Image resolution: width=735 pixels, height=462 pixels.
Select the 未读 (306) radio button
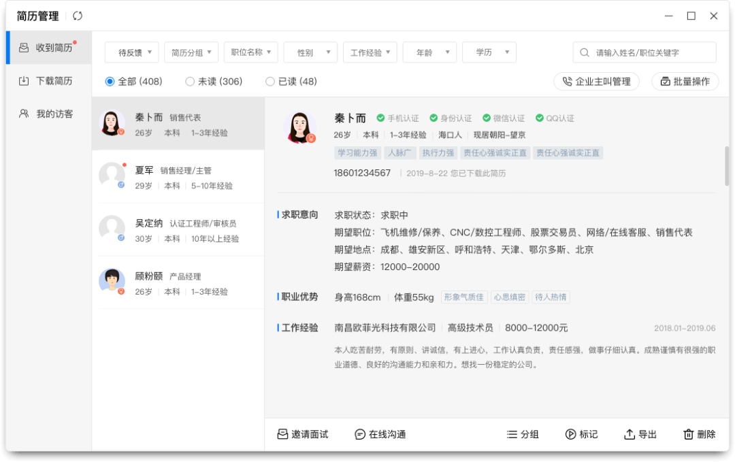190,82
